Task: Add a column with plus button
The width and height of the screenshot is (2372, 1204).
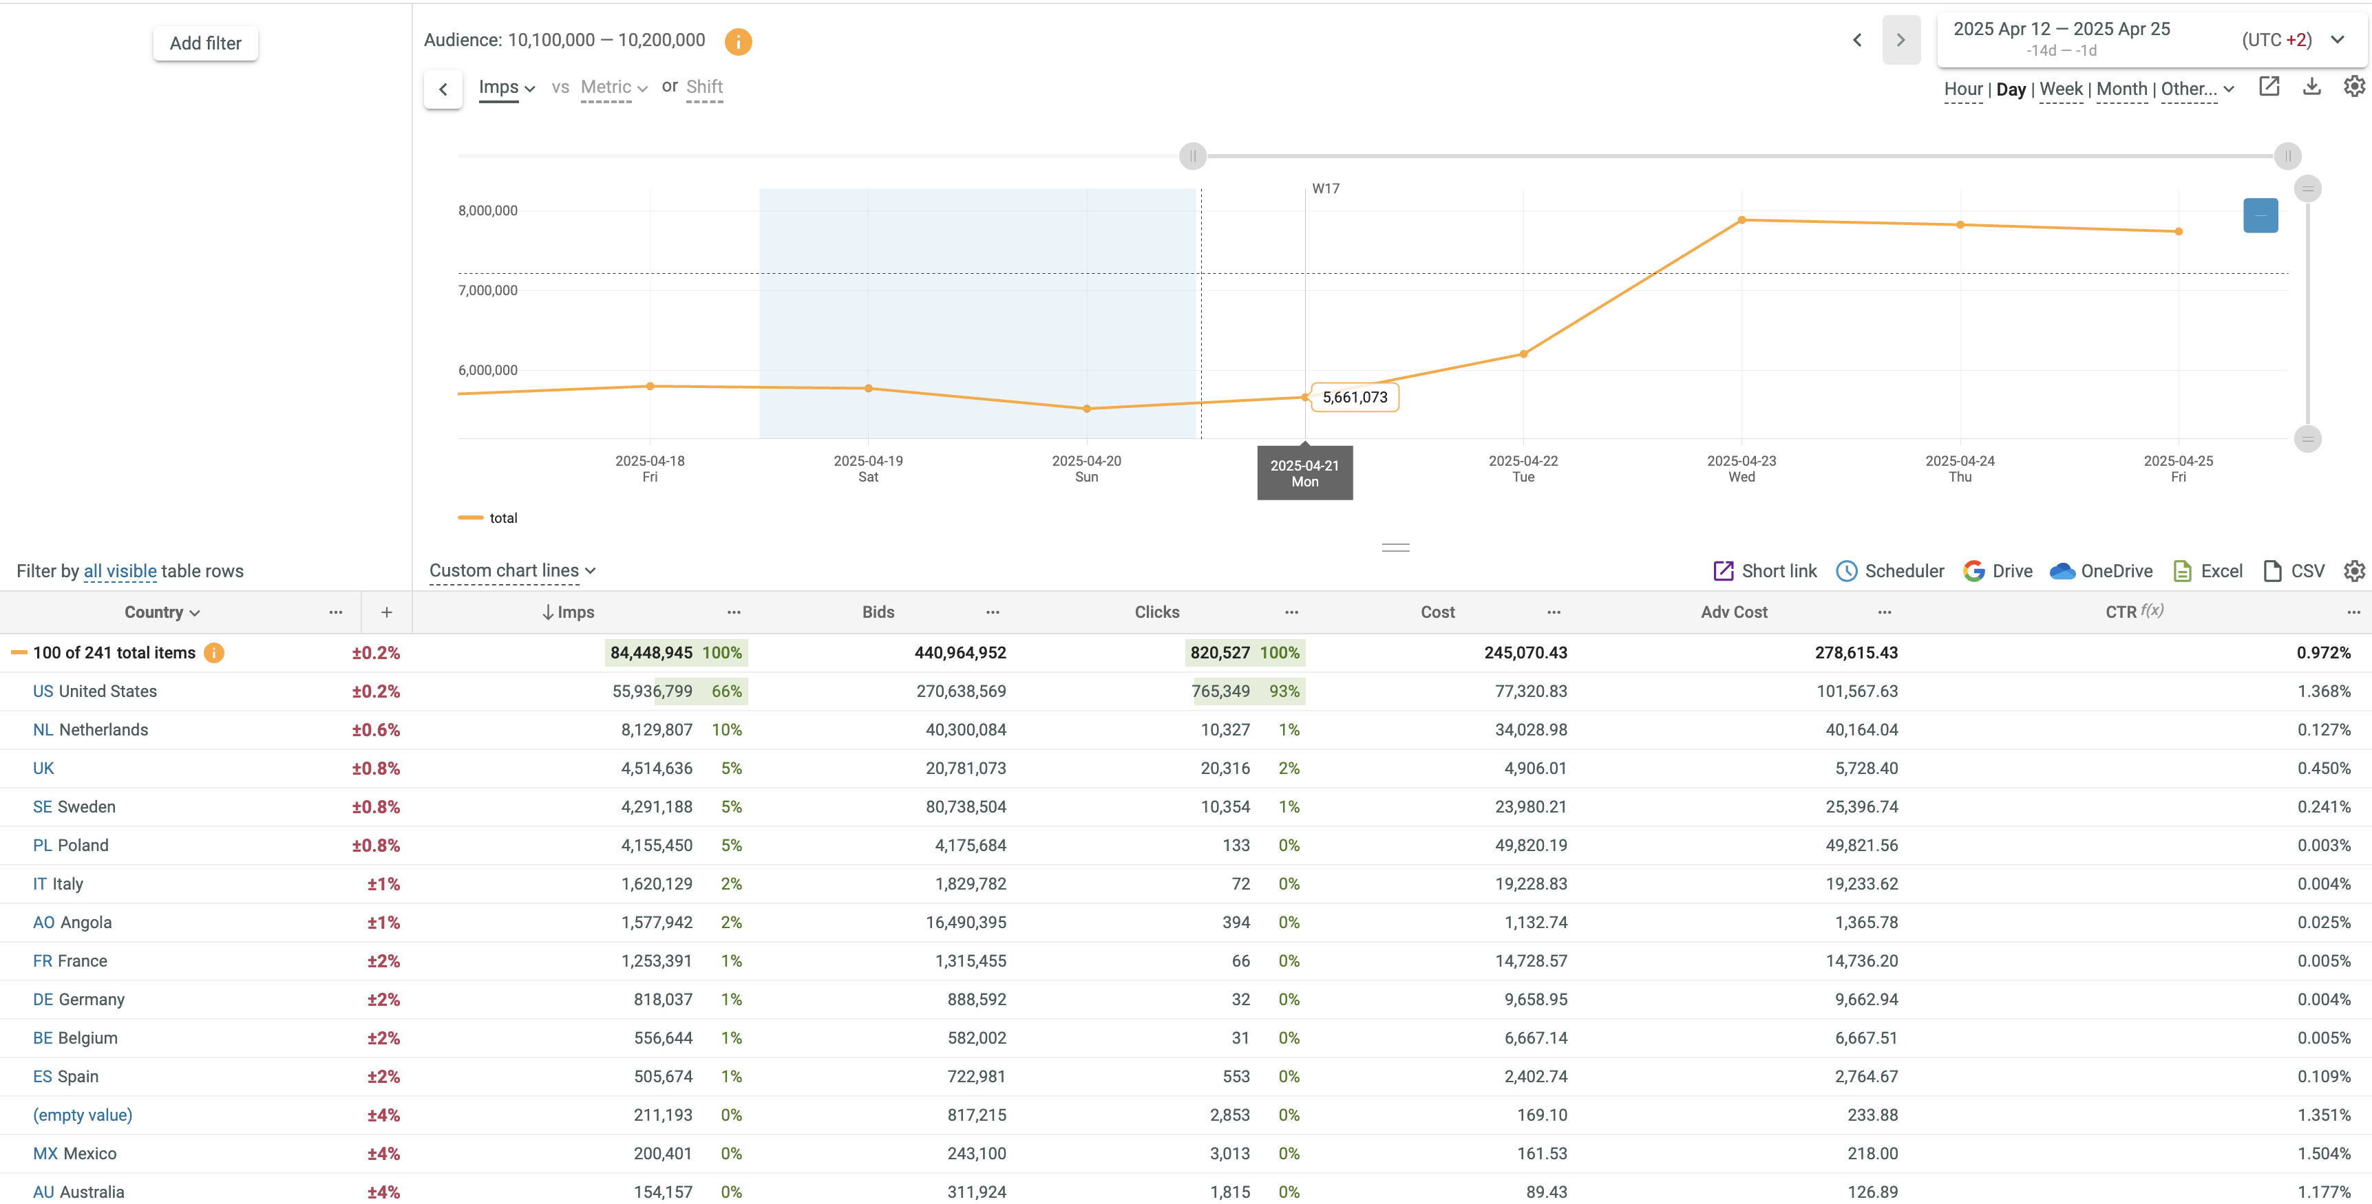Action: pos(387,612)
